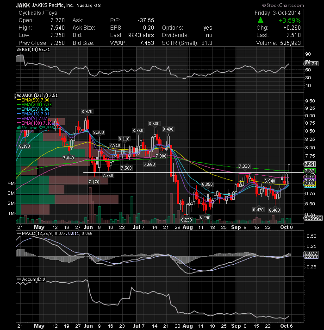This screenshot has height=330, width=324.
Task: Click the P/E value -37.55
Action: pos(146,20)
